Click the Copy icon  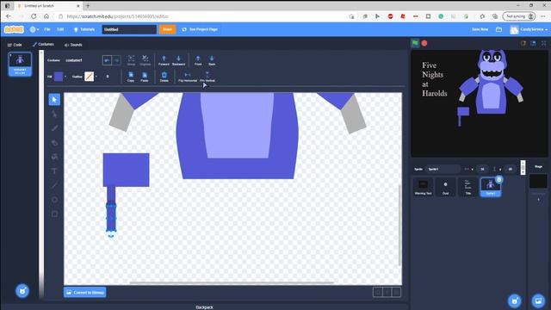point(131,77)
